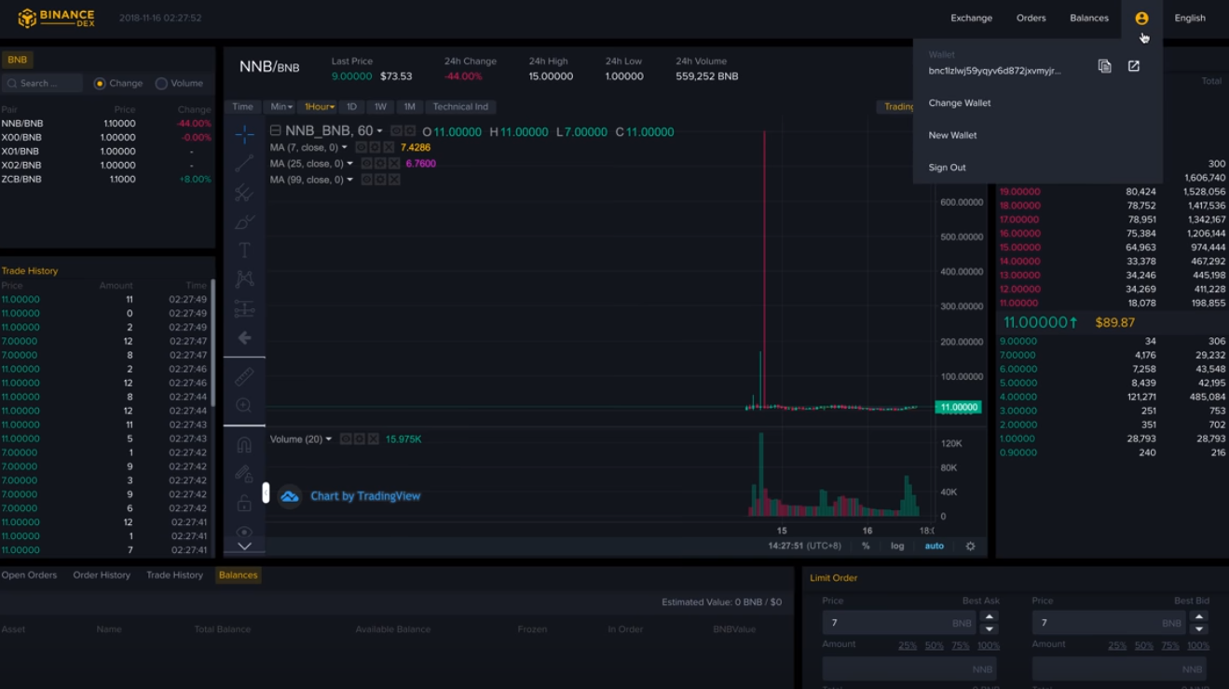Open the Chart by TradingView link
The height and width of the screenshot is (689, 1229).
coord(365,495)
